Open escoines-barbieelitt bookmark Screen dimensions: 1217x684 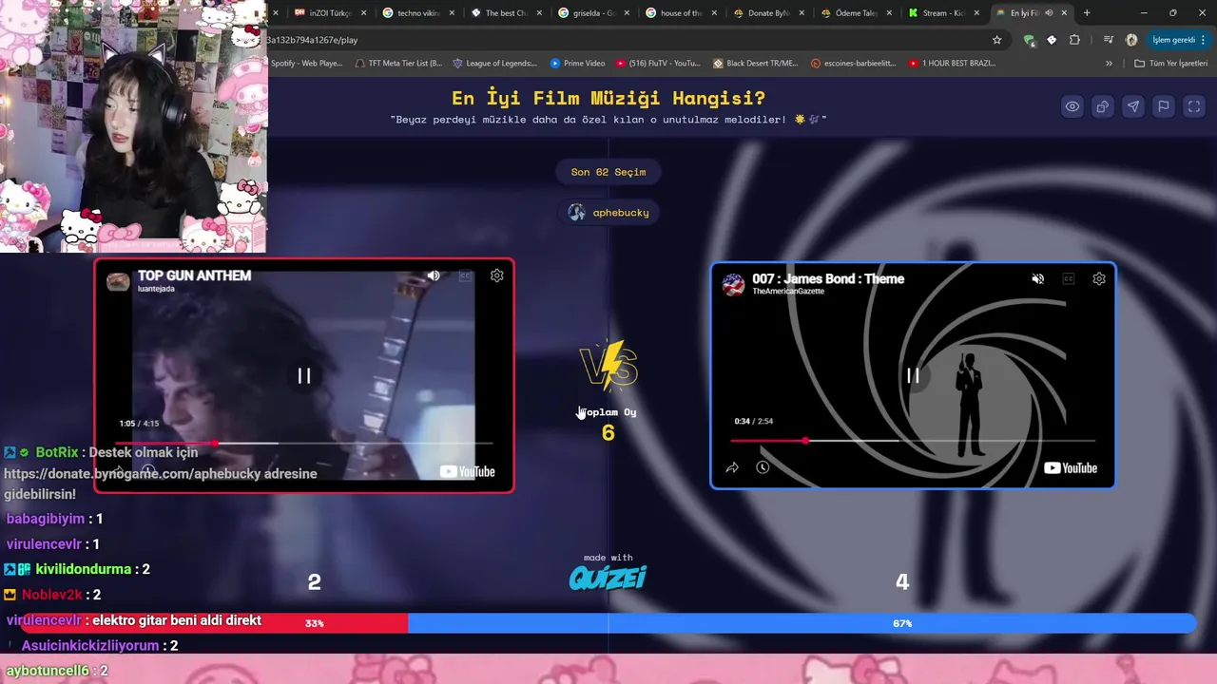coord(854,63)
